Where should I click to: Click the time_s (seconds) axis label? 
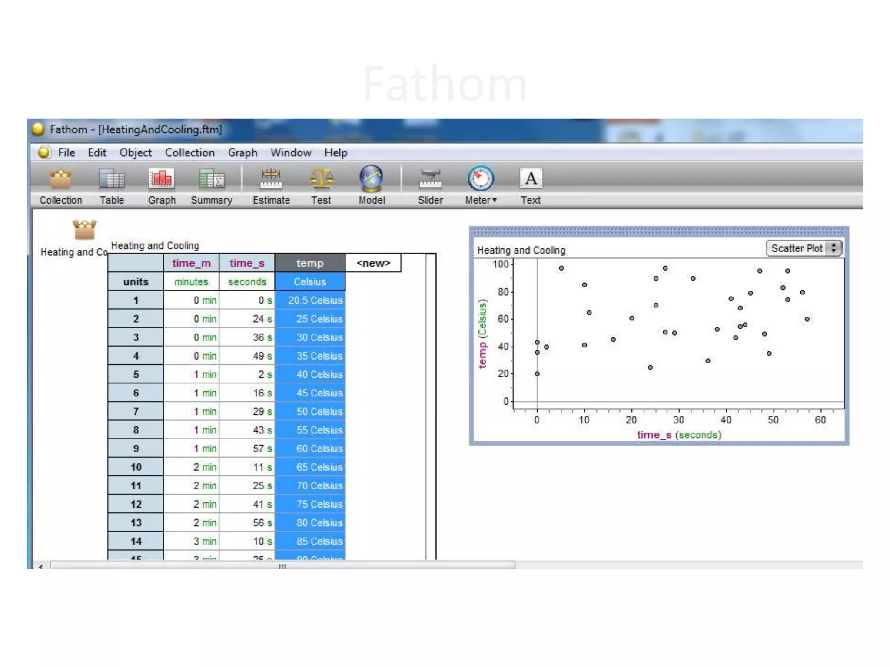(x=679, y=435)
